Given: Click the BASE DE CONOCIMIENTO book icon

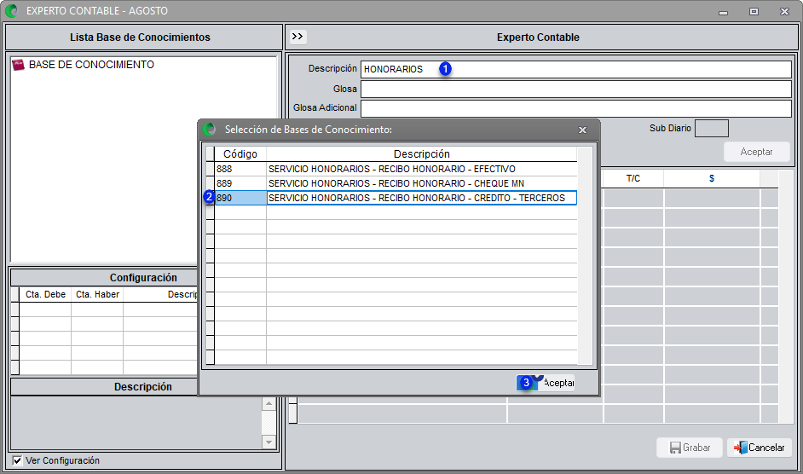Looking at the screenshot, I should 19,65.
